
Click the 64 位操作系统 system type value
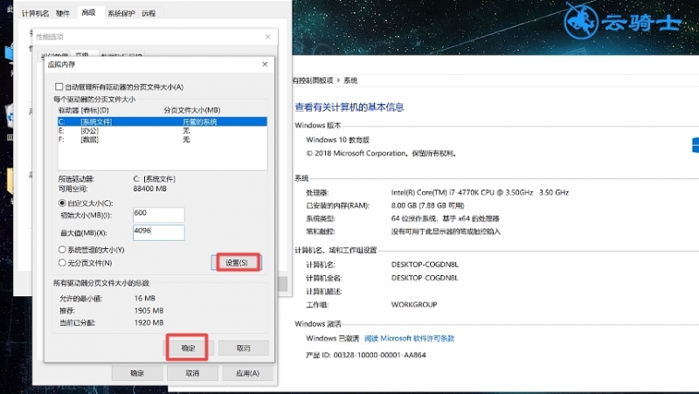(445, 218)
